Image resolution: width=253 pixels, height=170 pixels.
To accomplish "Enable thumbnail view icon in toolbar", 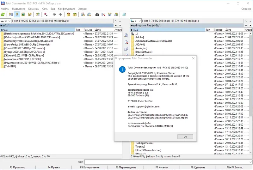I will coord(23,14).
